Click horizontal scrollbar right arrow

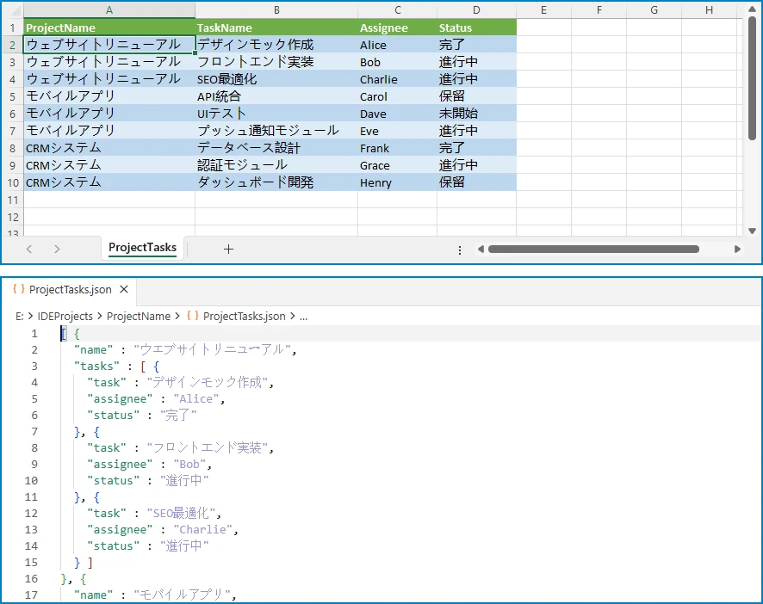point(737,249)
